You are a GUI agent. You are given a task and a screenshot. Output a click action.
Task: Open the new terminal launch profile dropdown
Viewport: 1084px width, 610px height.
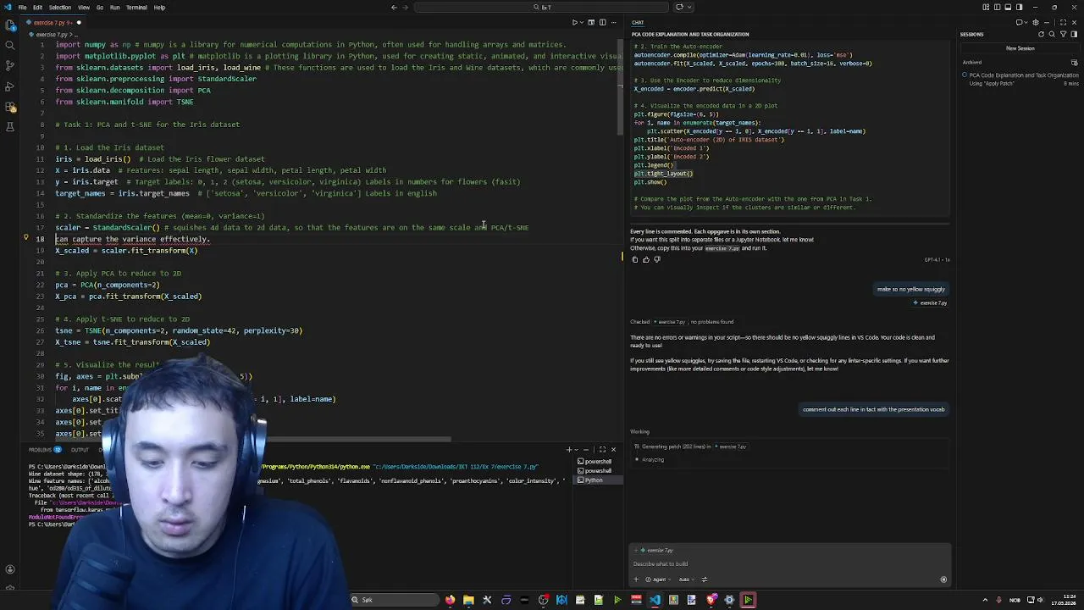click(x=577, y=450)
